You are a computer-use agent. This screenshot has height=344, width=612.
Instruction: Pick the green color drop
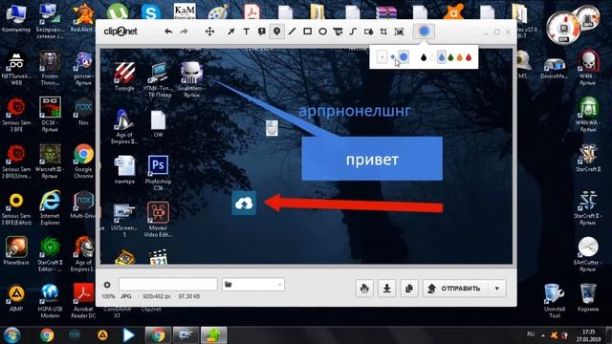[450, 57]
